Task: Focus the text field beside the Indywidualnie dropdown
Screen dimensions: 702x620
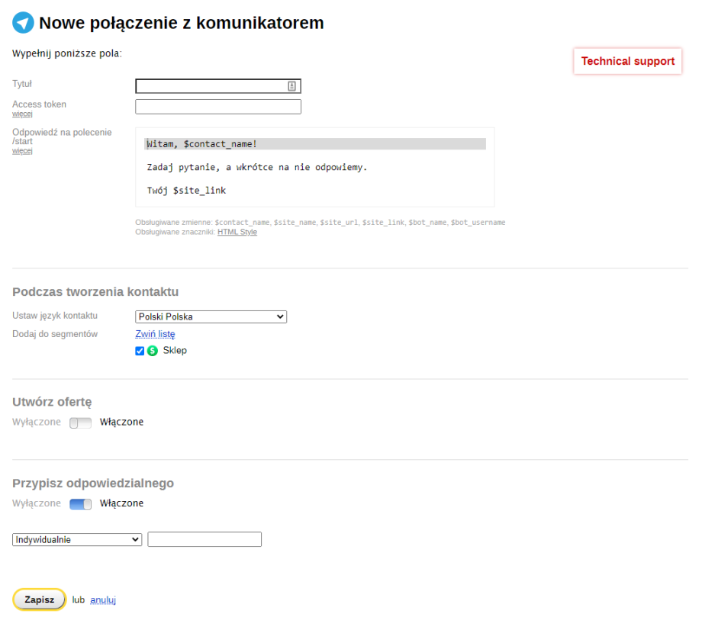Action: pos(204,539)
